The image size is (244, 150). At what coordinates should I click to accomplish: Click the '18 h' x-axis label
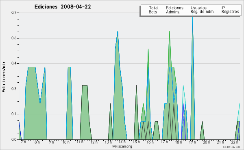[179, 142]
